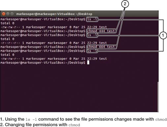Select the chmod 664 test command

(101, 47)
